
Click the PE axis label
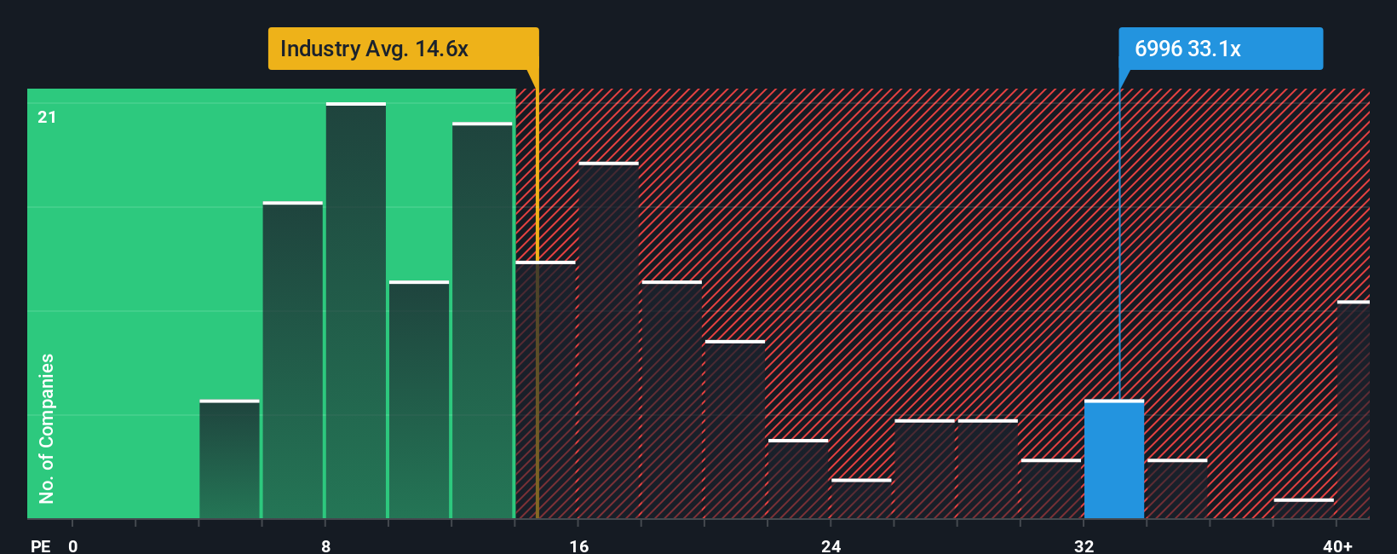click(40, 545)
